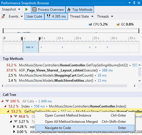Click the Top Methods section header
This screenshot has width=142, height=135.
click(71, 59)
